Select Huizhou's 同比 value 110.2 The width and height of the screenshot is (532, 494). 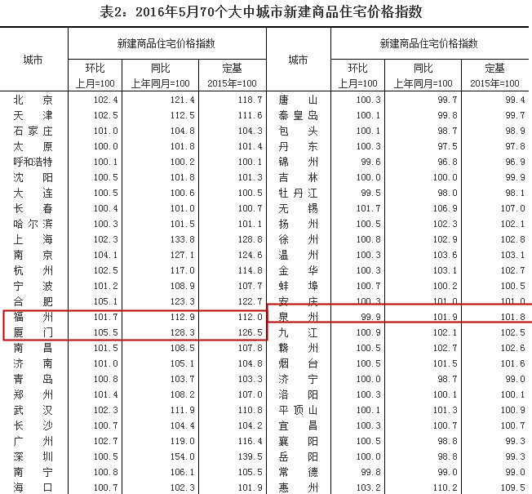446,488
